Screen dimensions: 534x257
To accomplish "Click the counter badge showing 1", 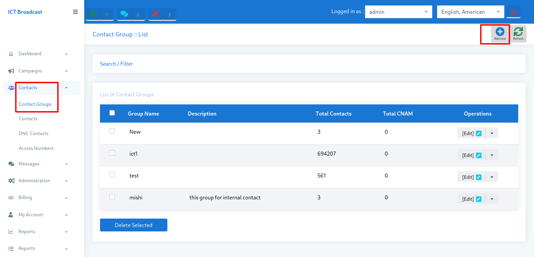I will tap(107, 14).
